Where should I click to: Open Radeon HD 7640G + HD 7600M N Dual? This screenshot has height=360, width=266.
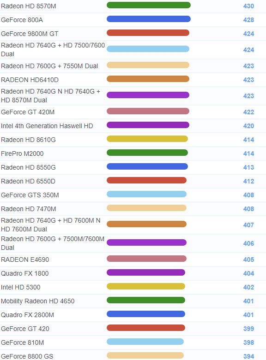[x=51, y=225]
